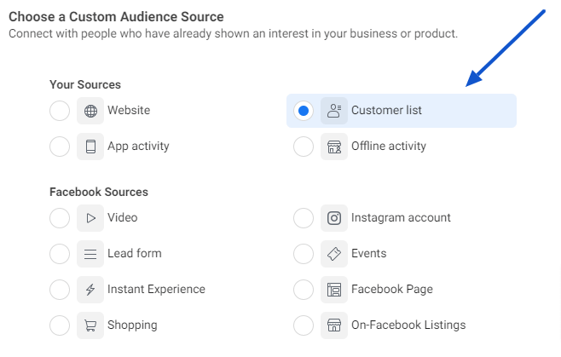Click the Video play icon
Viewport: 561px width, 357px height.
(x=90, y=218)
